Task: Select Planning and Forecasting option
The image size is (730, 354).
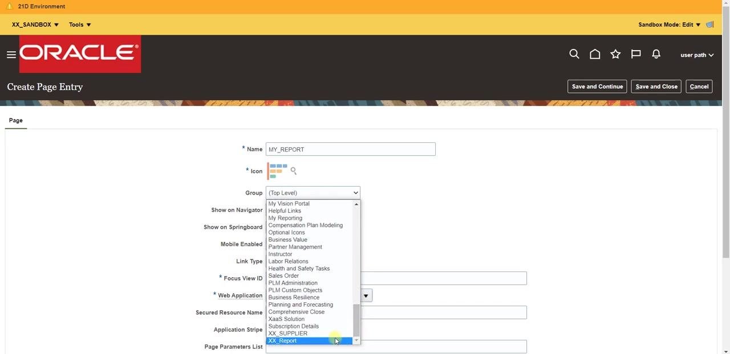Action: tap(310, 304)
